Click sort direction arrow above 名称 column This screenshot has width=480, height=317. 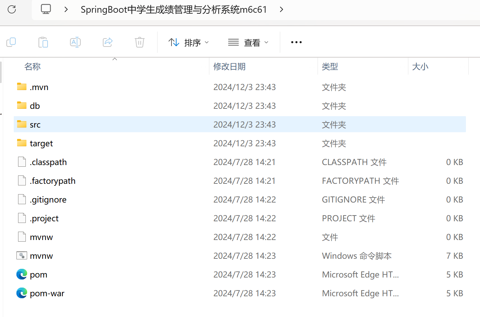tap(115, 59)
